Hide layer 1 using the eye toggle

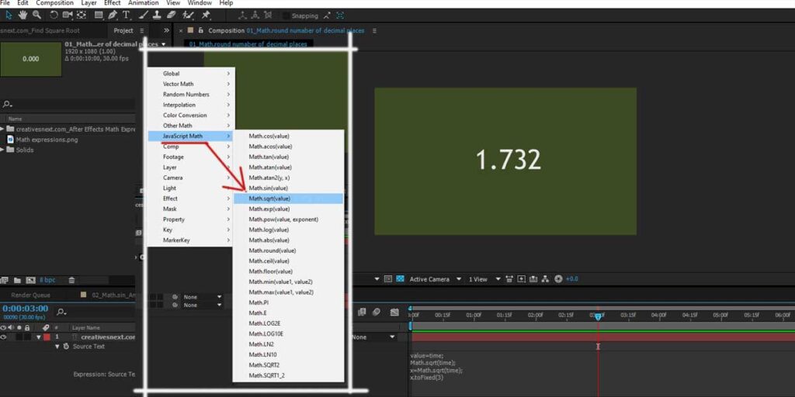4,337
